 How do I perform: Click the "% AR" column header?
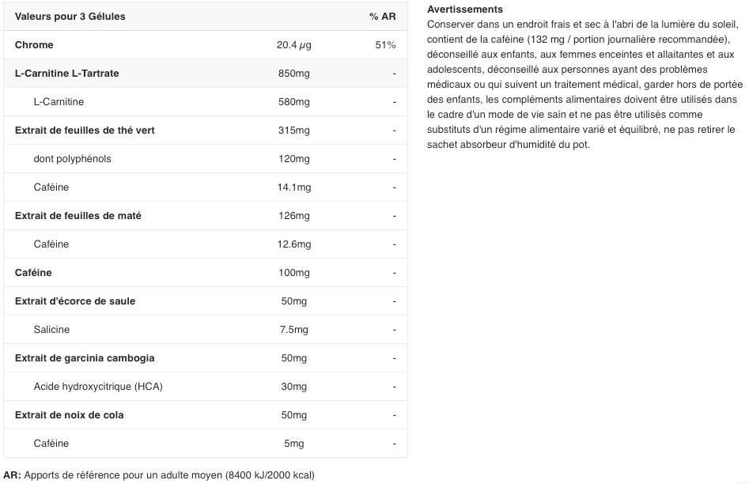coord(382,17)
